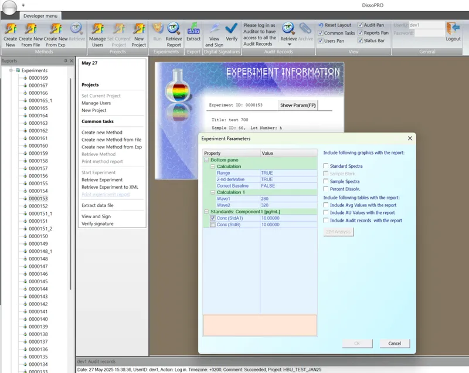Click Create New From File icon
This screenshot has width=469, height=373.
30,29
